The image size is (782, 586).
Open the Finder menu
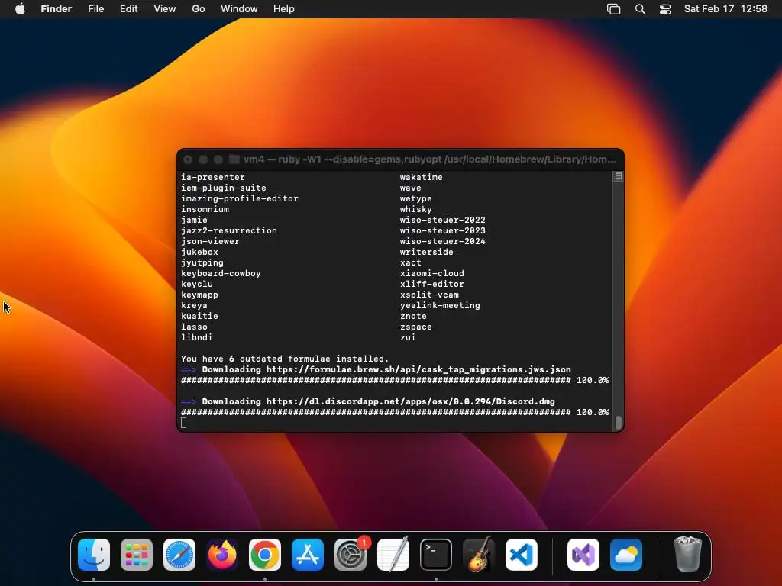click(57, 9)
